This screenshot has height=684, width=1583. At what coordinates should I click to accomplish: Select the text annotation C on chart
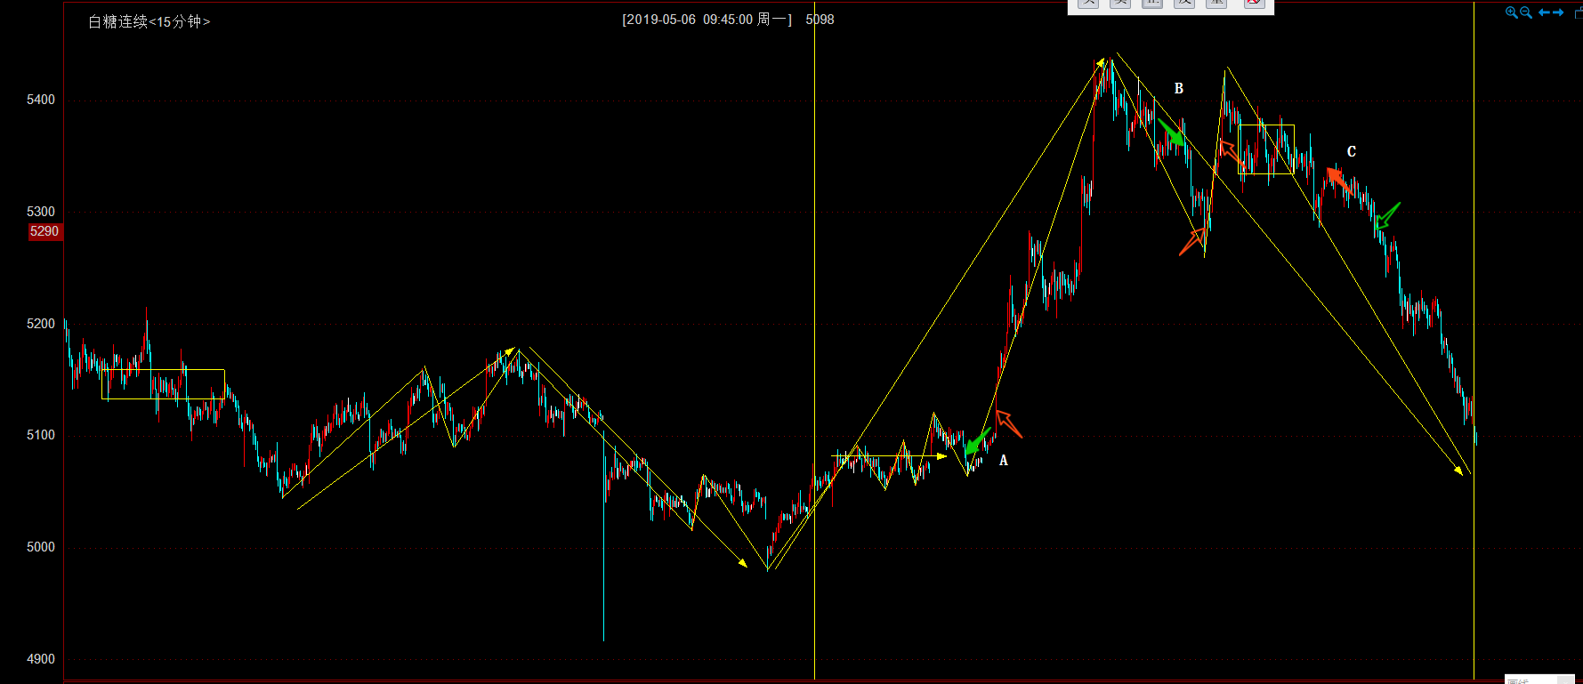(x=1352, y=152)
